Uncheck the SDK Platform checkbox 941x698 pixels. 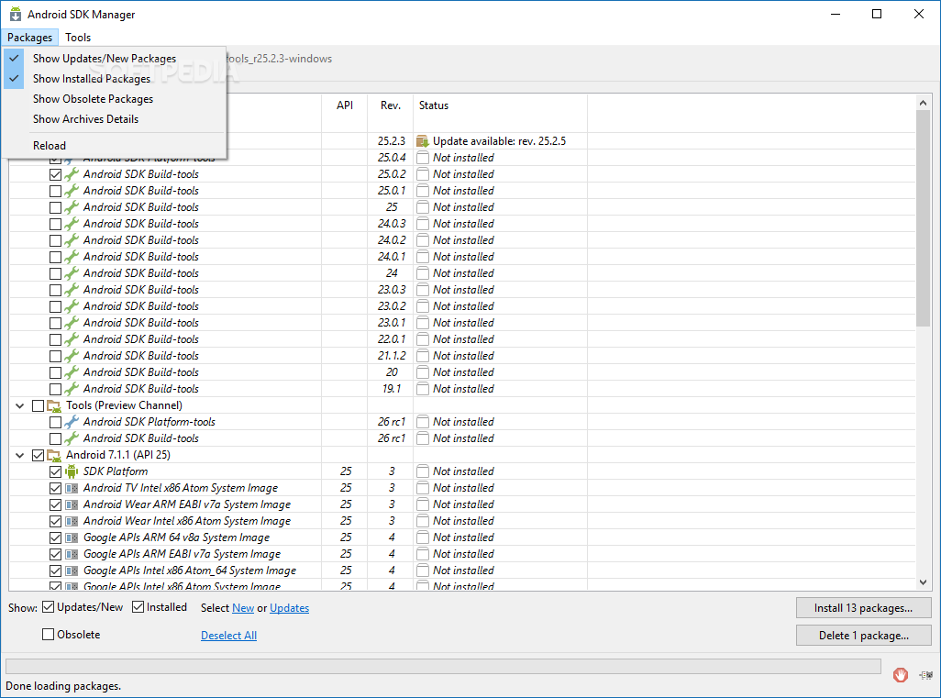pyautogui.click(x=55, y=471)
